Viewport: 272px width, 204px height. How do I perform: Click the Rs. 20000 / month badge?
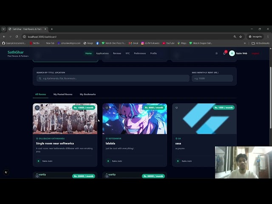(x=84, y=176)
